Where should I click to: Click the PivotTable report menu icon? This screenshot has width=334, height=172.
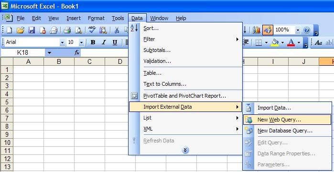134,96
